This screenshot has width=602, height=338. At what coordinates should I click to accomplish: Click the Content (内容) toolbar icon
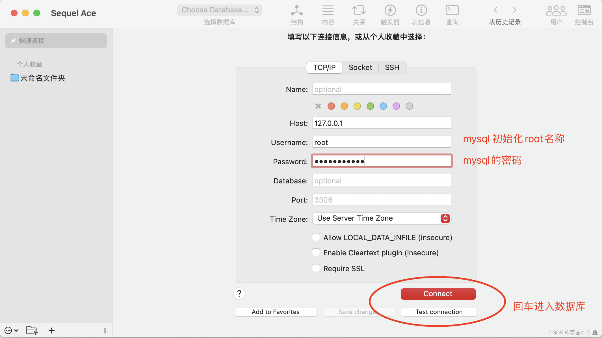click(x=328, y=11)
